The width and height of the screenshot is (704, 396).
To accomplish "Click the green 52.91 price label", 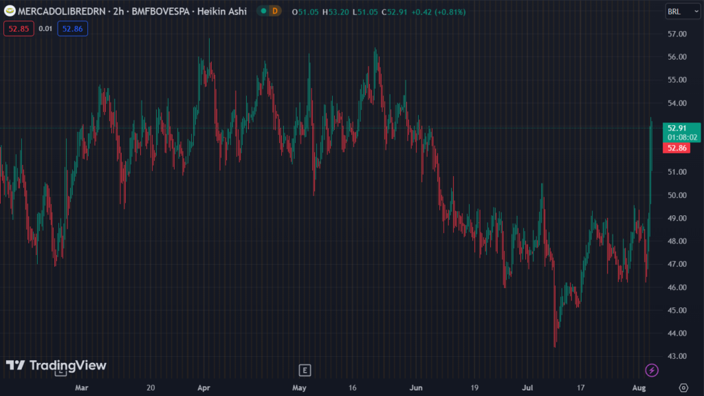I will [676, 128].
